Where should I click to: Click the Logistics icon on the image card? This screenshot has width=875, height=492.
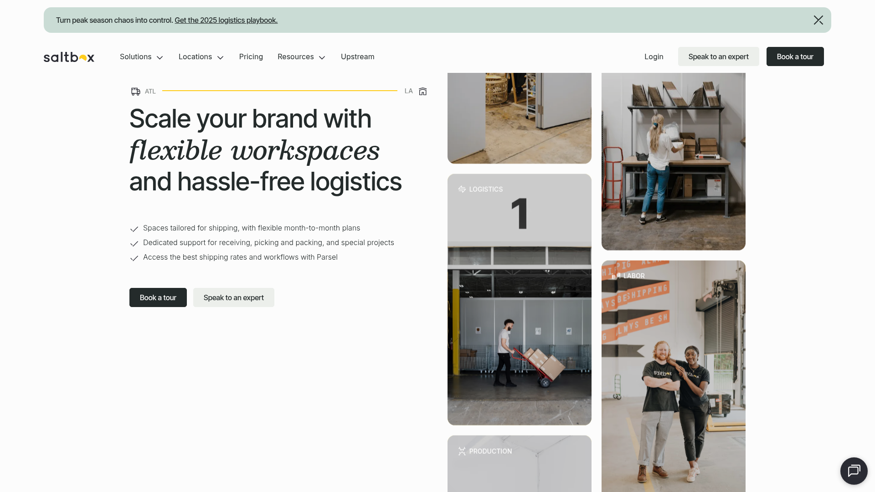click(x=462, y=189)
